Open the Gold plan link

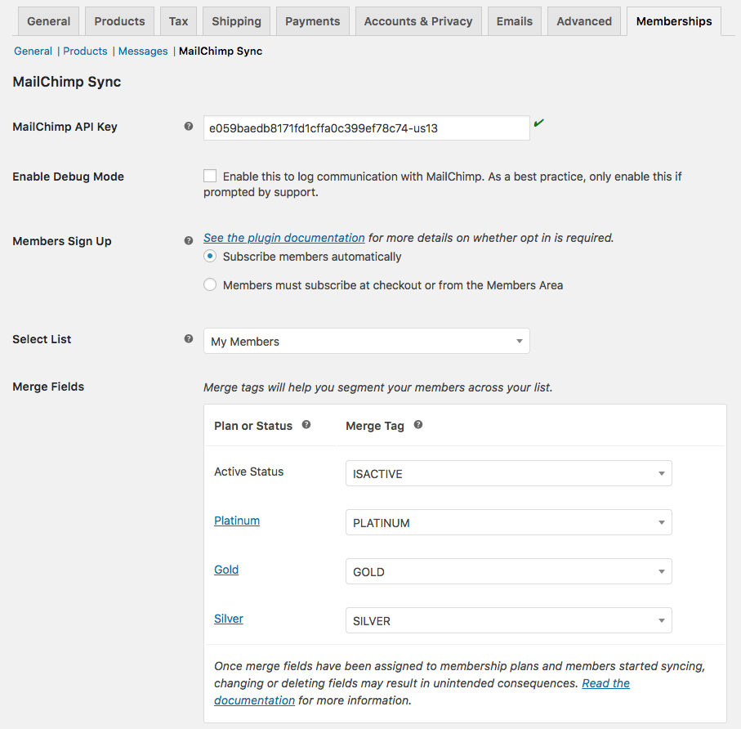[226, 570]
